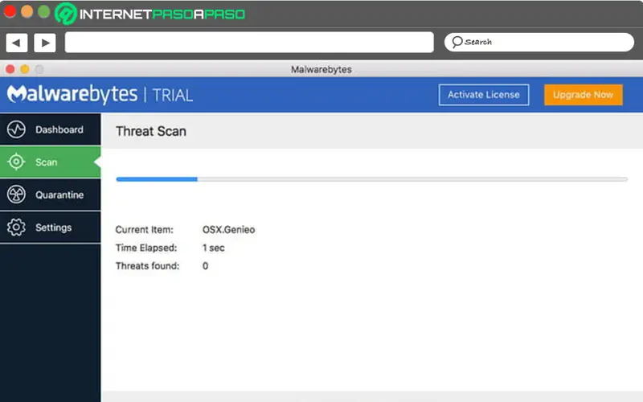Click the OSX.Genieo current item value
643x402 pixels.
pyautogui.click(x=228, y=230)
